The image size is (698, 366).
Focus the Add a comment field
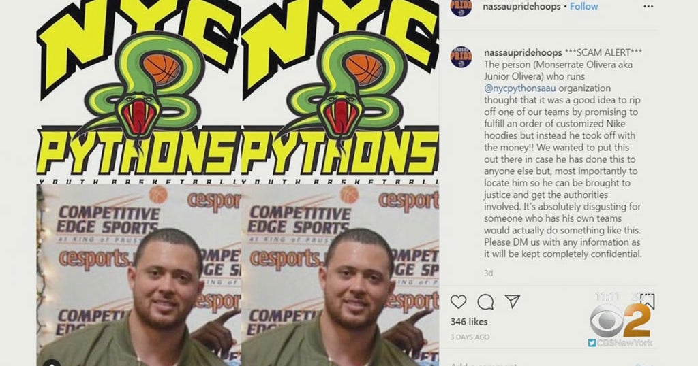pos(534,364)
